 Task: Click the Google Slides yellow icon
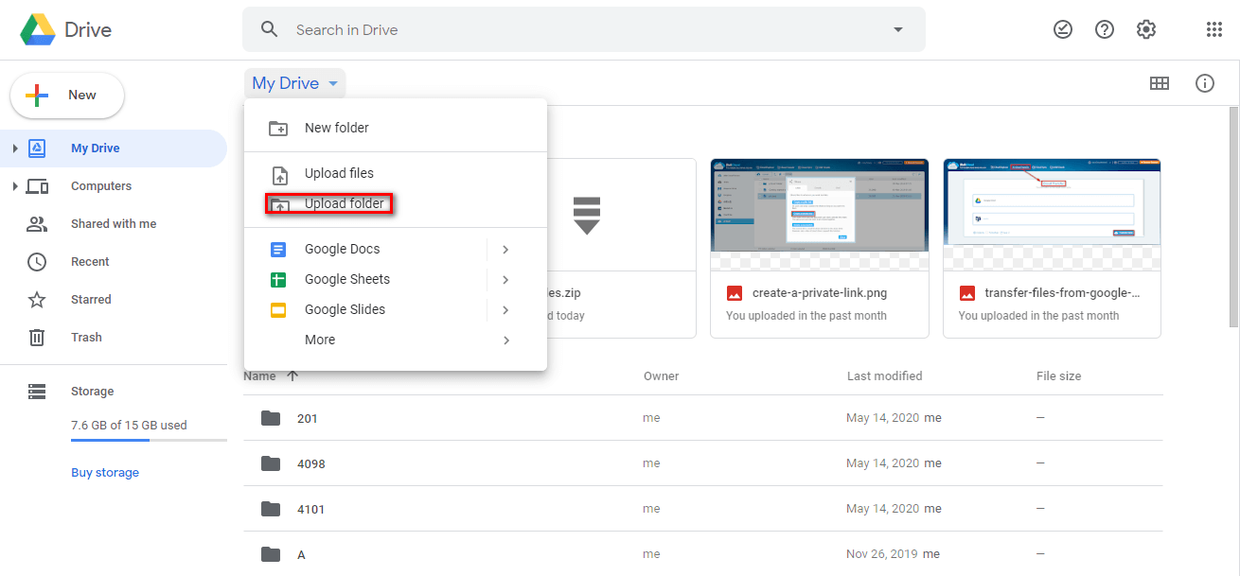coord(278,310)
